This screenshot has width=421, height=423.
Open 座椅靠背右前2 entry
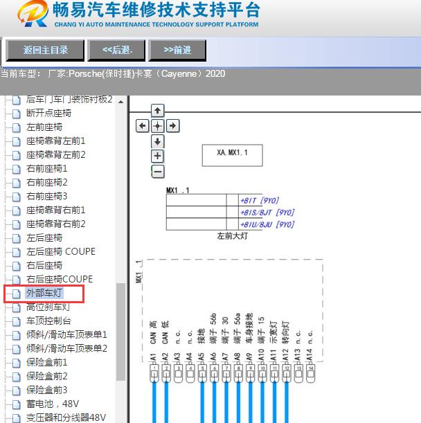point(55,224)
